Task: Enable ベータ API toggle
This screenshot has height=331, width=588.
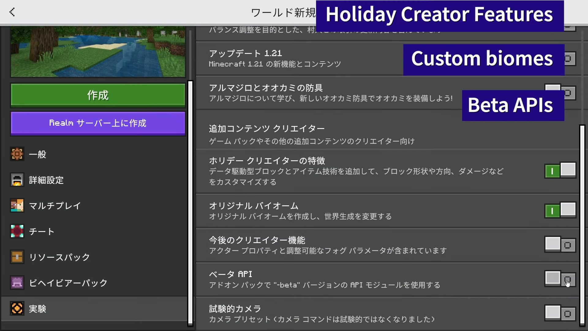Action: (560, 279)
